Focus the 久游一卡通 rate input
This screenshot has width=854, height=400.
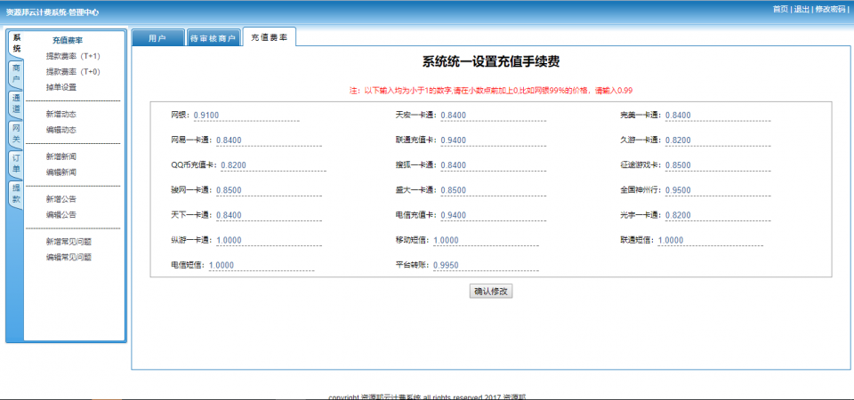pyautogui.click(x=718, y=140)
